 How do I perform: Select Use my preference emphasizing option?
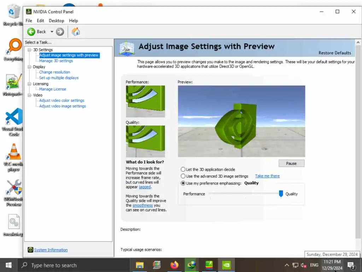pos(183,183)
